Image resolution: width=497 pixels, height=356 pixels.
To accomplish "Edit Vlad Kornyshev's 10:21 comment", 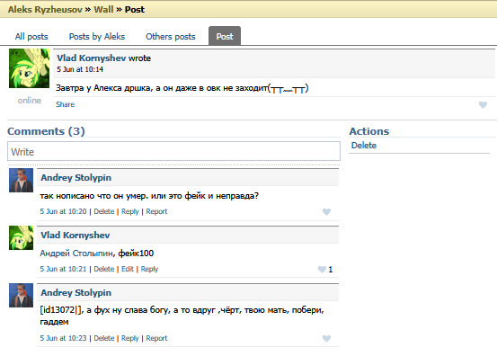I will coord(128,269).
